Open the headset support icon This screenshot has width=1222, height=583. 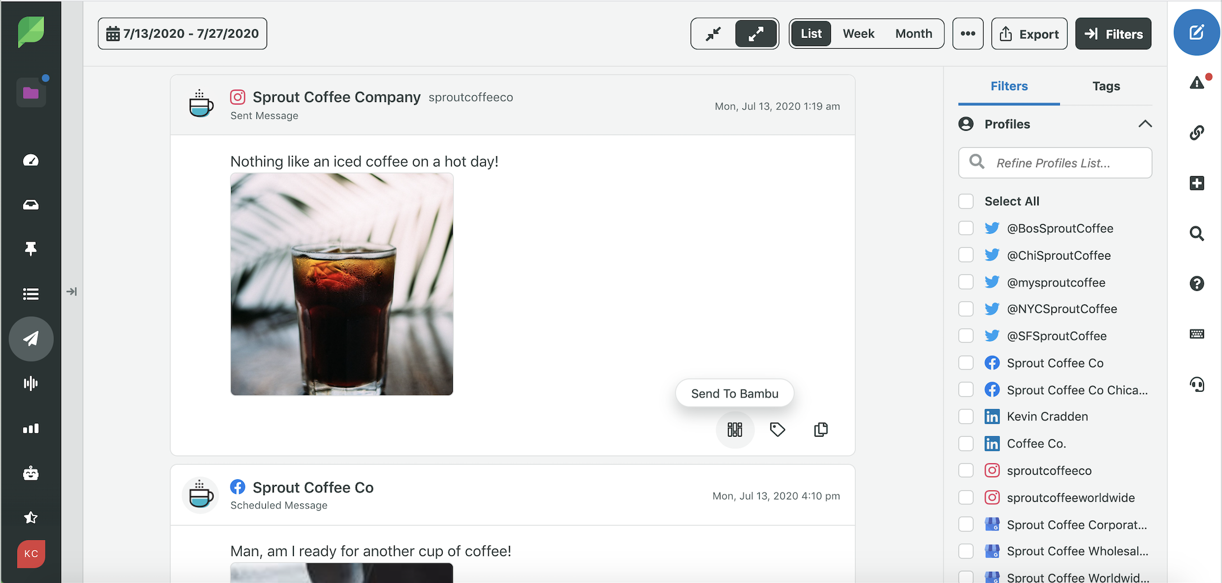point(1197,384)
